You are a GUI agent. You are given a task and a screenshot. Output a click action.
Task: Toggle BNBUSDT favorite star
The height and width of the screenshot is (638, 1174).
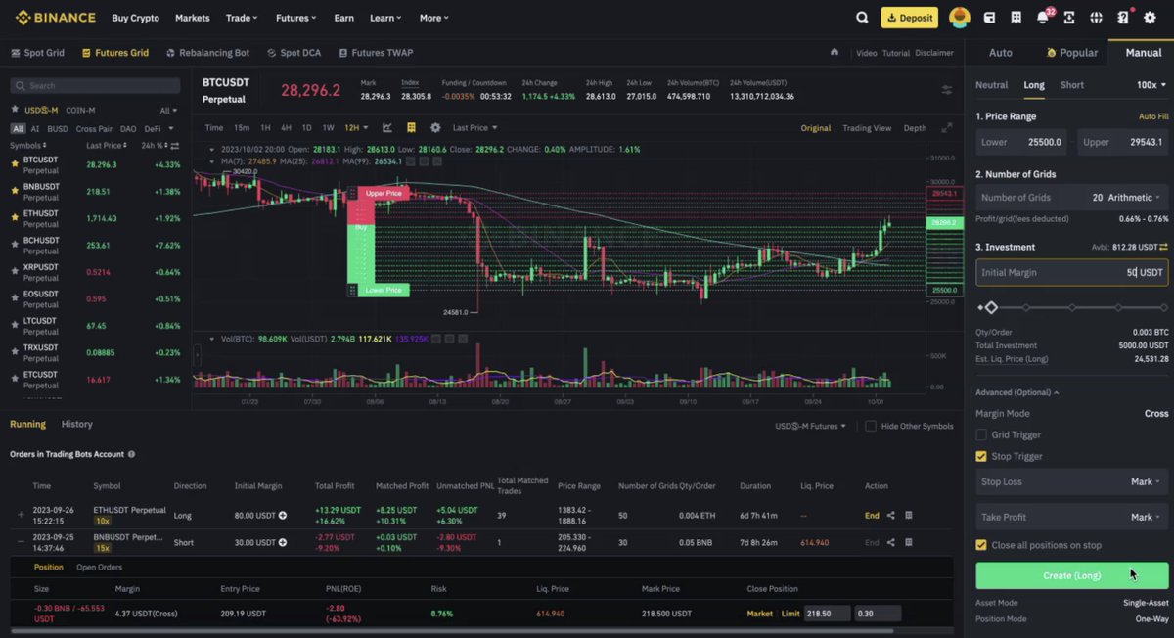(15, 191)
